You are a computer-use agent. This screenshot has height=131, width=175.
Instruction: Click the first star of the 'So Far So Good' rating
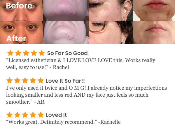coord(10,53)
